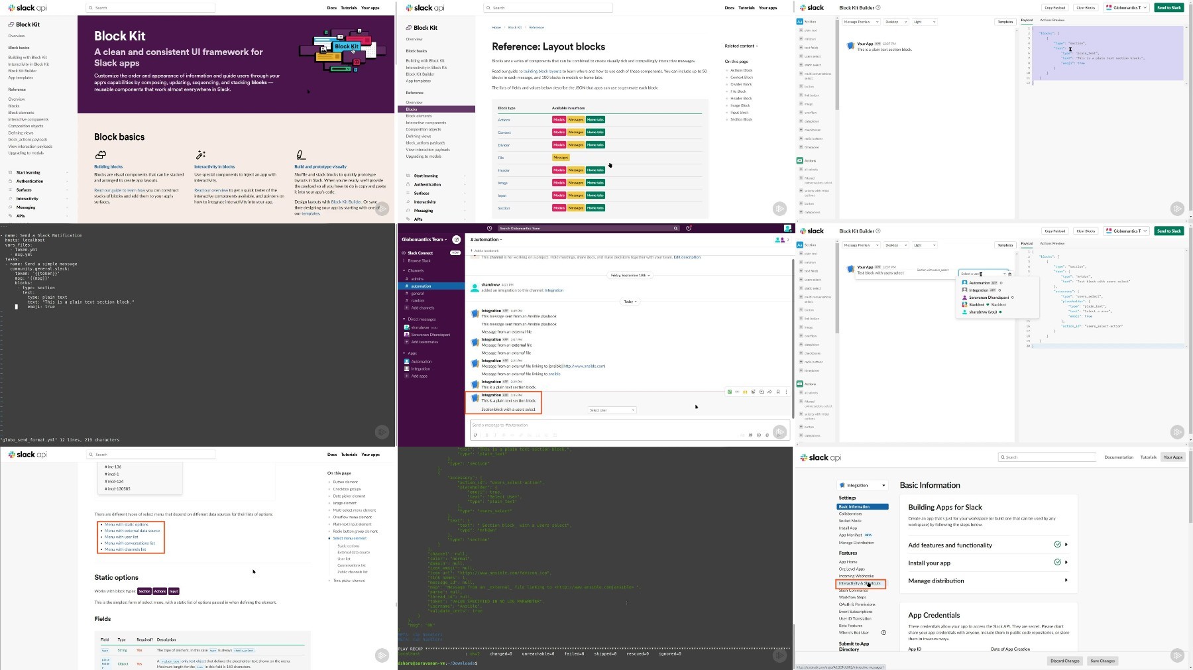Collapse the Channels section in Slack sidebar
Image resolution: width=1193 pixels, height=670 pixels.
[x=404, y=270]
